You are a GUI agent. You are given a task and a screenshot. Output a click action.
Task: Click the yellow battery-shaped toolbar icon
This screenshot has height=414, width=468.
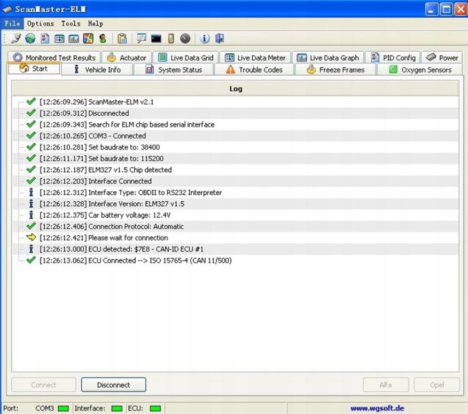click(171, 38)
